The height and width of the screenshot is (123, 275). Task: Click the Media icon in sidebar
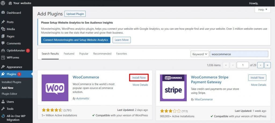tap(3, 29)
